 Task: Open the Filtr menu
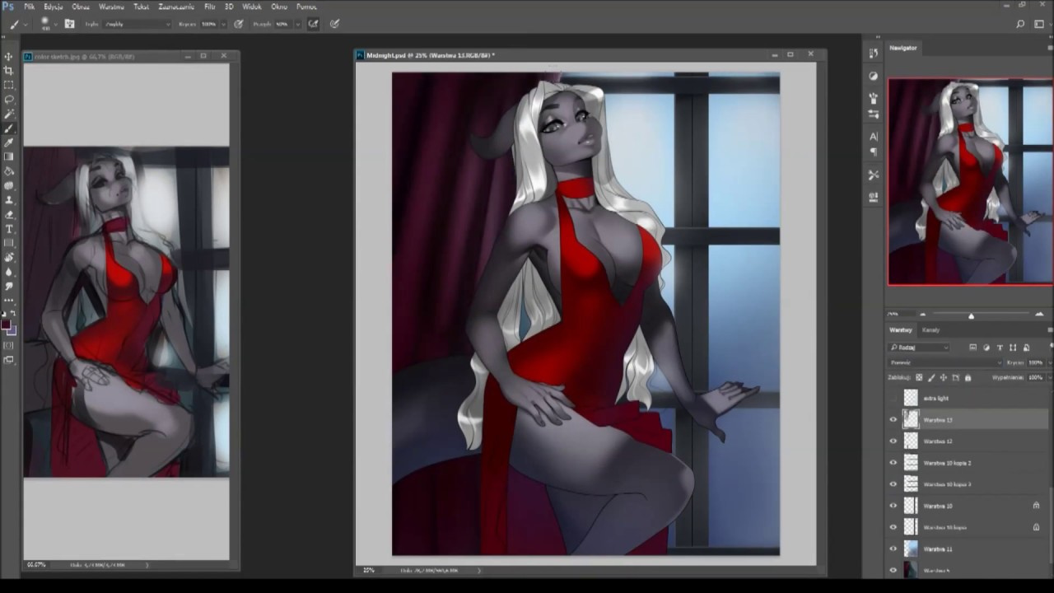coord(210,7)
